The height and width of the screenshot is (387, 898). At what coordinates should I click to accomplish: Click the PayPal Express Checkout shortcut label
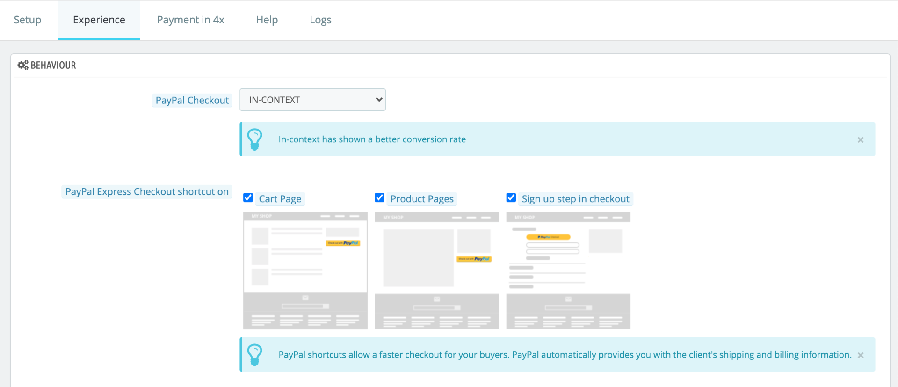(147, 191)
